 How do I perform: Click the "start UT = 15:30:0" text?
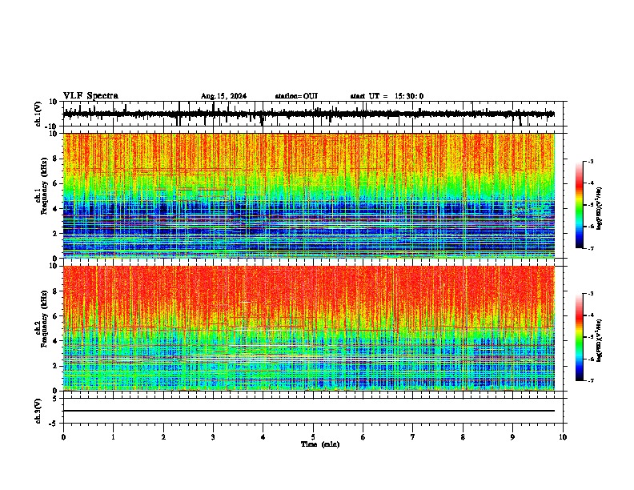coord(387,96)
